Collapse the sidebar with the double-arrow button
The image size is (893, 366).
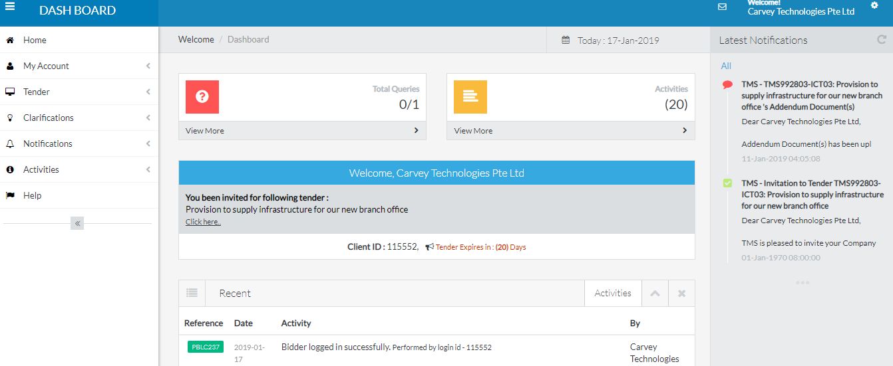[78, 223]
